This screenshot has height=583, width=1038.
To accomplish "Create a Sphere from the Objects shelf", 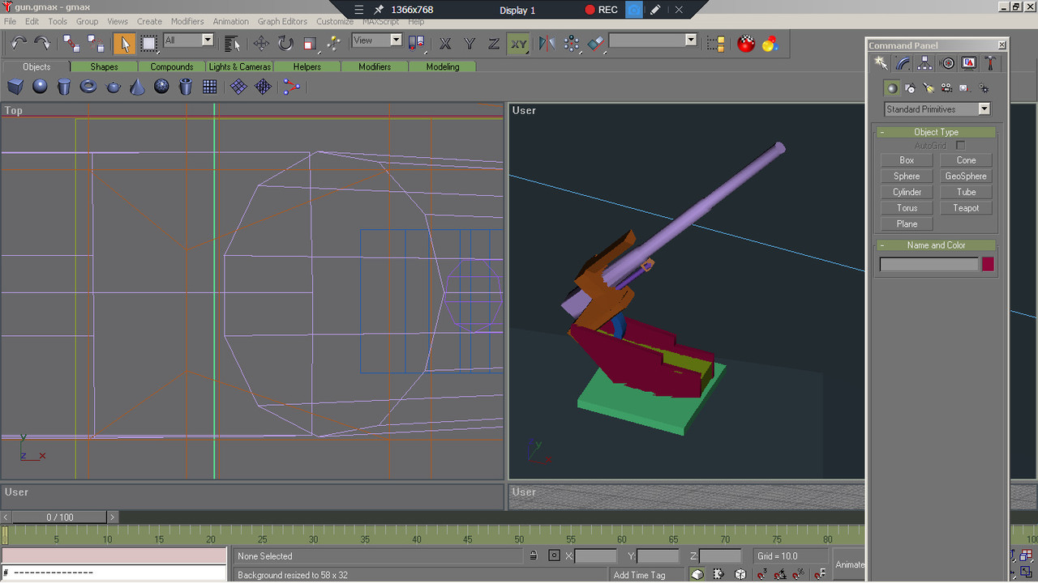I will [40, 87].
